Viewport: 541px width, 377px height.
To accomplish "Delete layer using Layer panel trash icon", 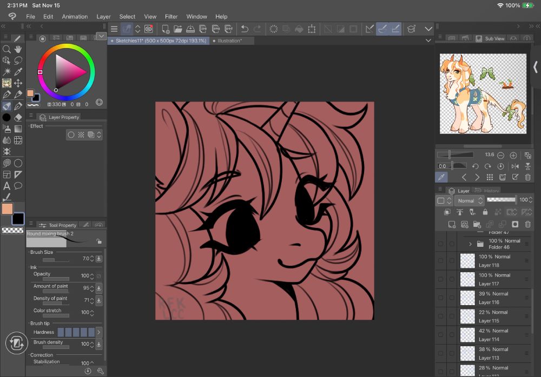I will pos(527,225).
